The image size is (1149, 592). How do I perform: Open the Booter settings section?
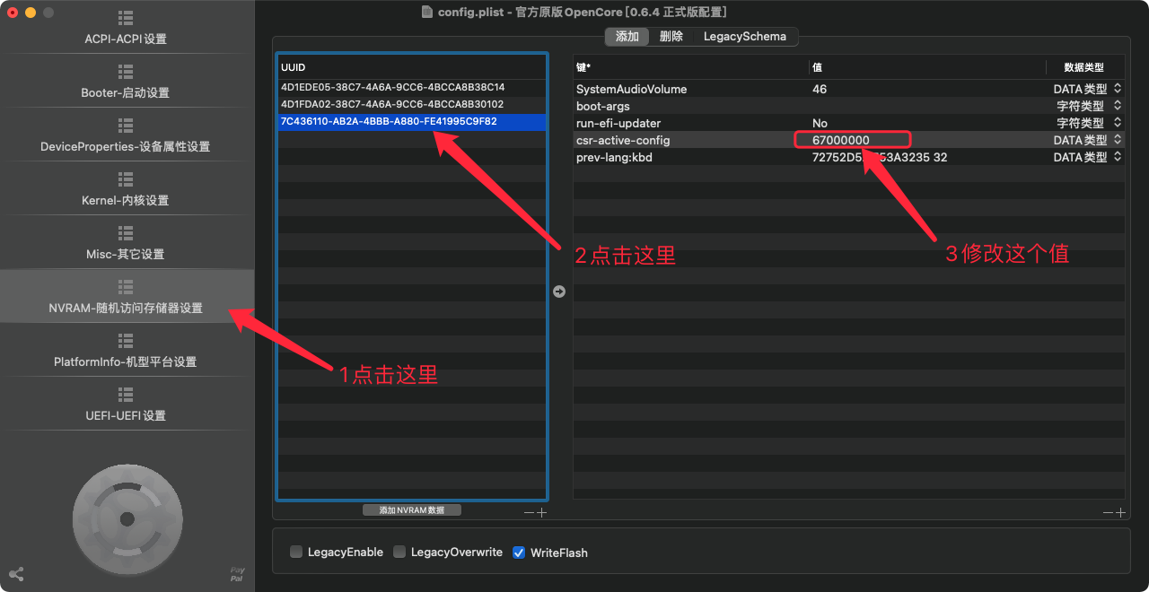point(126,82)
